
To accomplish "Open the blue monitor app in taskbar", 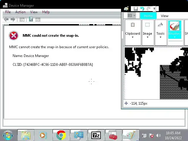I will coord(78,135).
